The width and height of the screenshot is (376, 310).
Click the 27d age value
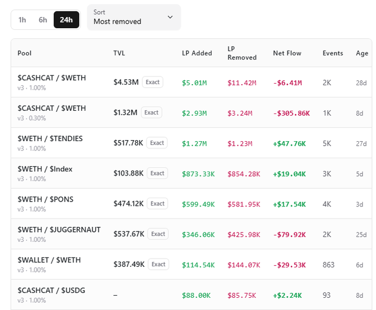point(361,143)
